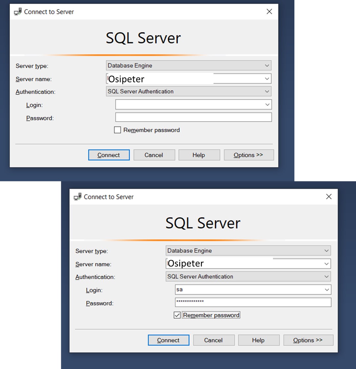
Task: Click Osipeter server name text in upper dialog
Action: 126,79
